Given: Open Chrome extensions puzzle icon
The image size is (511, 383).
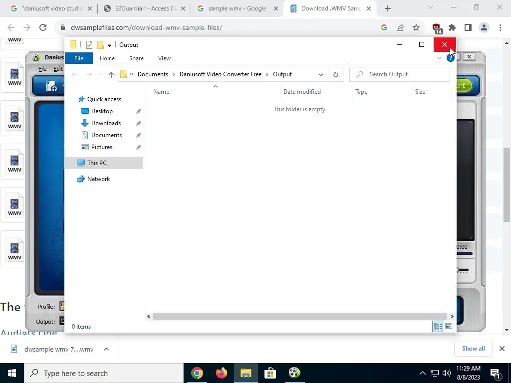Looking at the screenshot, I should tap(452, 28).
